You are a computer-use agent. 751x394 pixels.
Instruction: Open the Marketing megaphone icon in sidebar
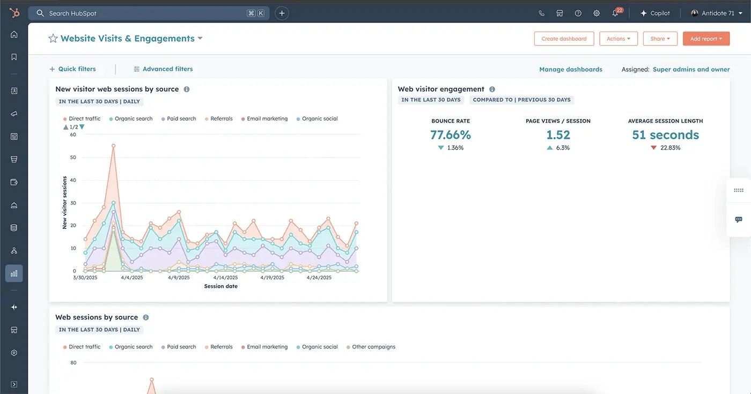click(14, 114)
